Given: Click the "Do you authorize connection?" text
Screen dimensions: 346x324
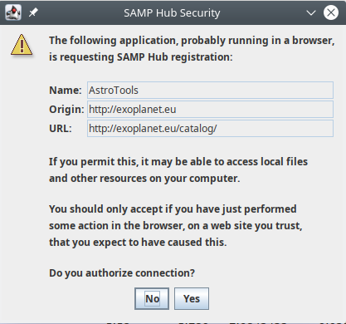Looking at the screenshot, I should point(122,273).
